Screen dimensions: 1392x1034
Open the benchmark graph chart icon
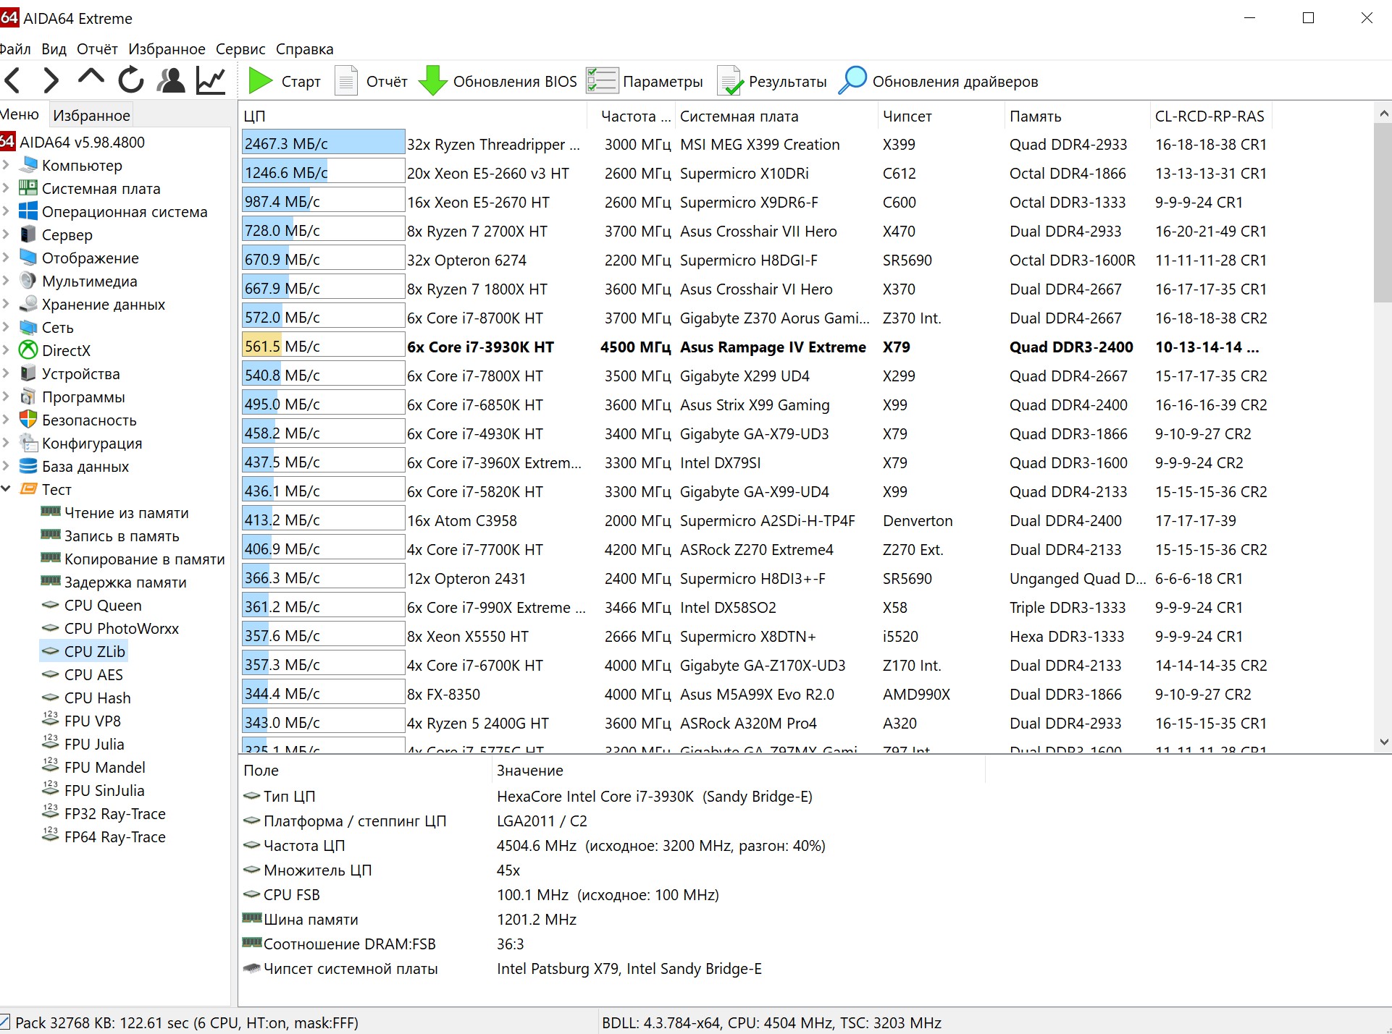(211, 80)
